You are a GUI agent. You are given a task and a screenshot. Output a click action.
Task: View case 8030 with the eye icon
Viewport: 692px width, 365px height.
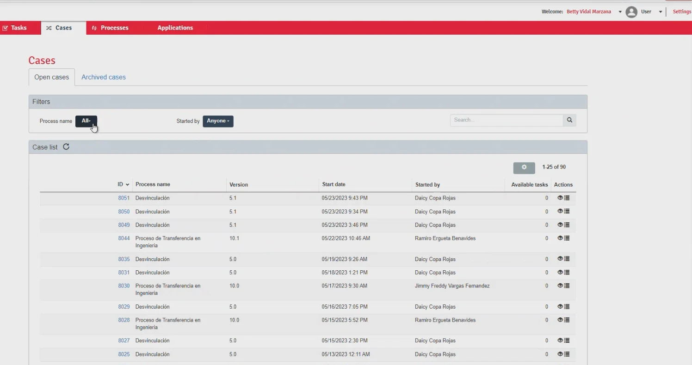(x=560, y=286)
